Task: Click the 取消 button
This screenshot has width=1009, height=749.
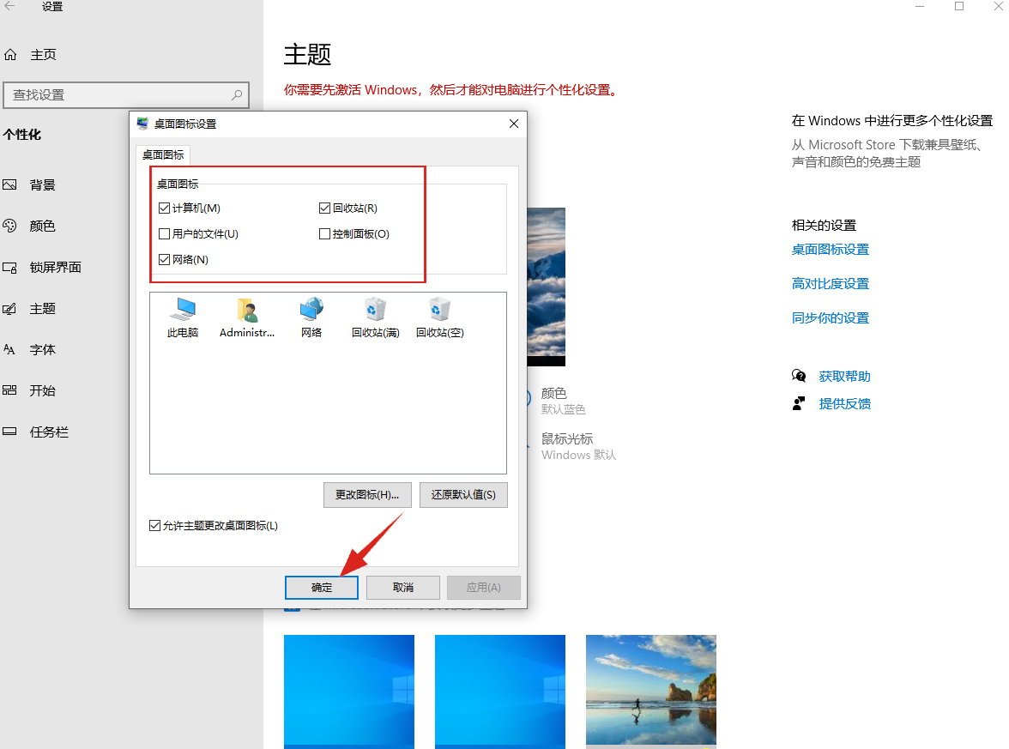Action: click(403, 588)
